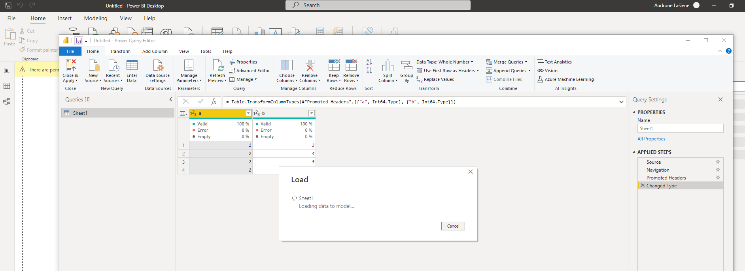Viewport: 745px width, 271px height.
Task: Click Manage Parameters icon
Action: 189,65
